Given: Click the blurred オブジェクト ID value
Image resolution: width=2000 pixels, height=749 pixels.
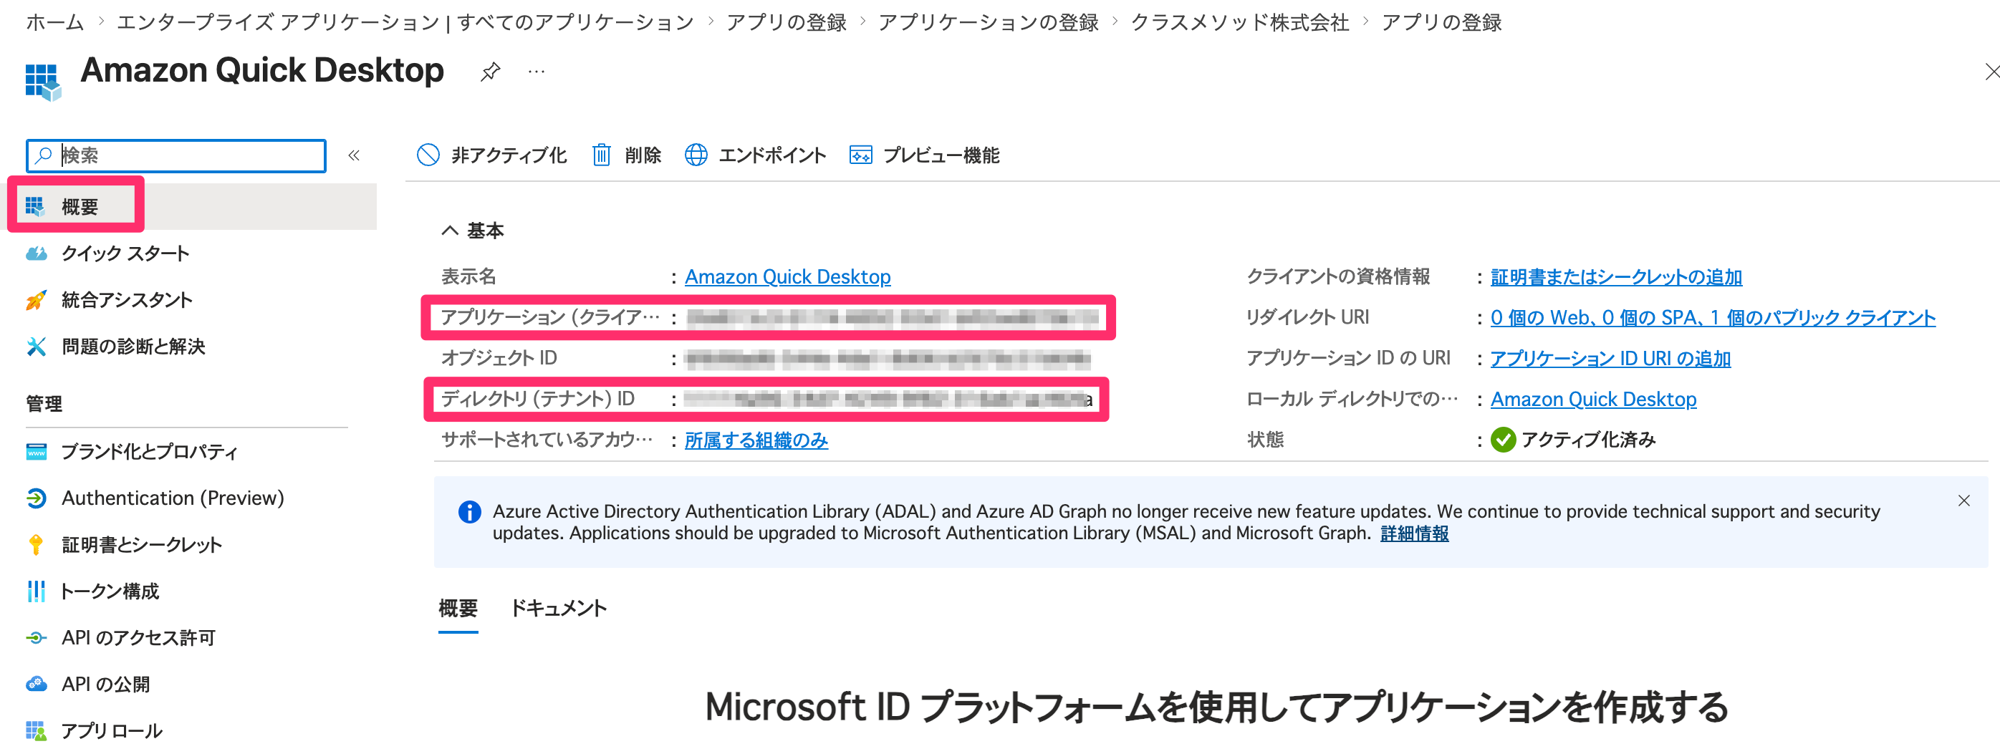Looking at the screenshot, I should 888,359.
